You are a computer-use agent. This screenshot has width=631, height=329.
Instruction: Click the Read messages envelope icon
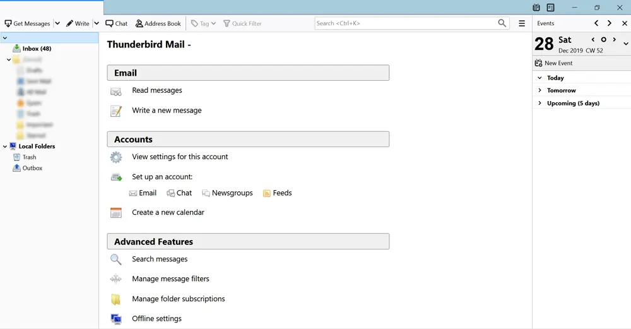116,92
